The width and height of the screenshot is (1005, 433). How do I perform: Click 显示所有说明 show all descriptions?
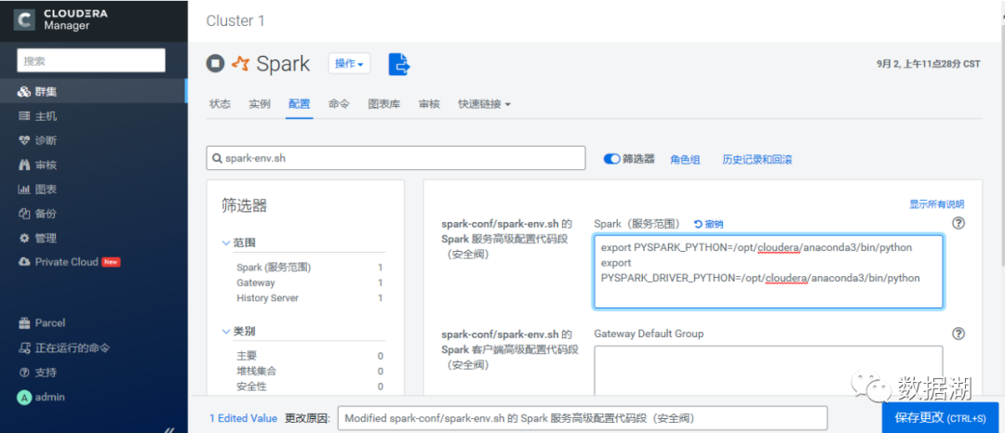point(936,204)
